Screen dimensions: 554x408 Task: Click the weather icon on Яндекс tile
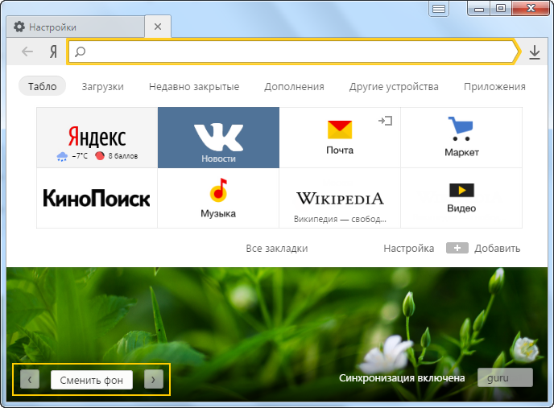coord(62,156)
